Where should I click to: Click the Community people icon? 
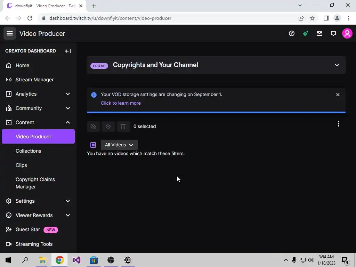pos(9,108)
